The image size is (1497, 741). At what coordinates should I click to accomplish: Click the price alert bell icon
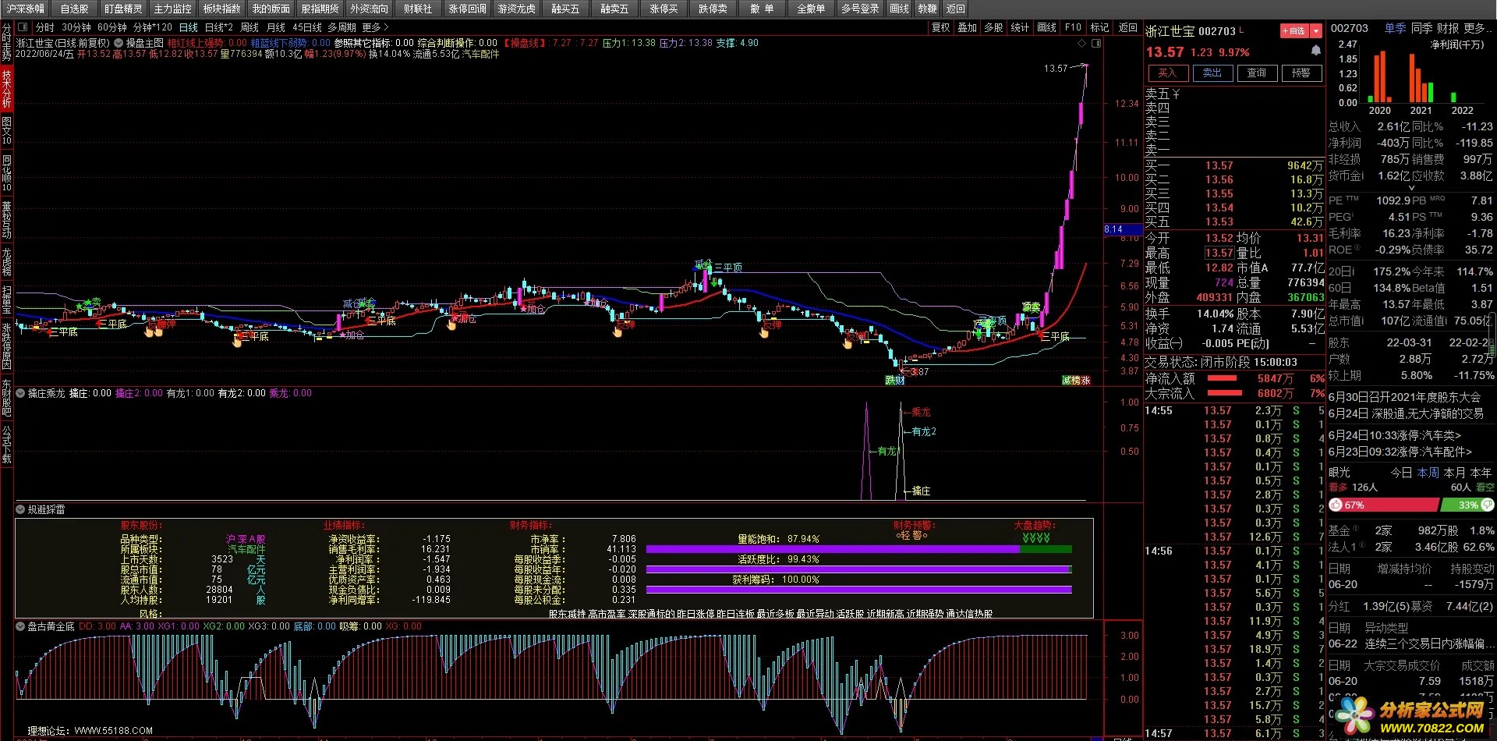(x=1316, y=51)
